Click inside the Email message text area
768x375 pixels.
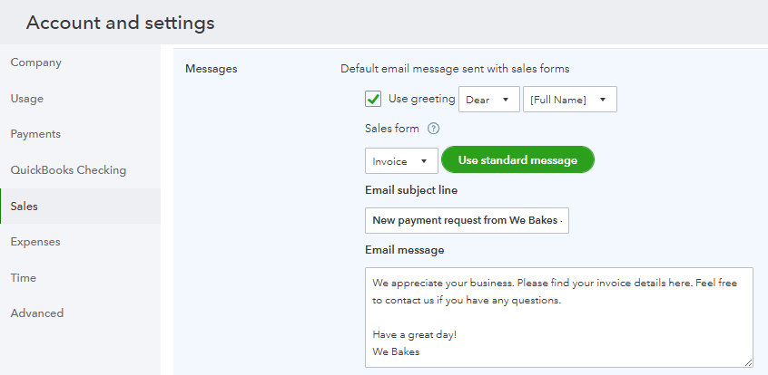pyautogui.click(x=558, y=316)
